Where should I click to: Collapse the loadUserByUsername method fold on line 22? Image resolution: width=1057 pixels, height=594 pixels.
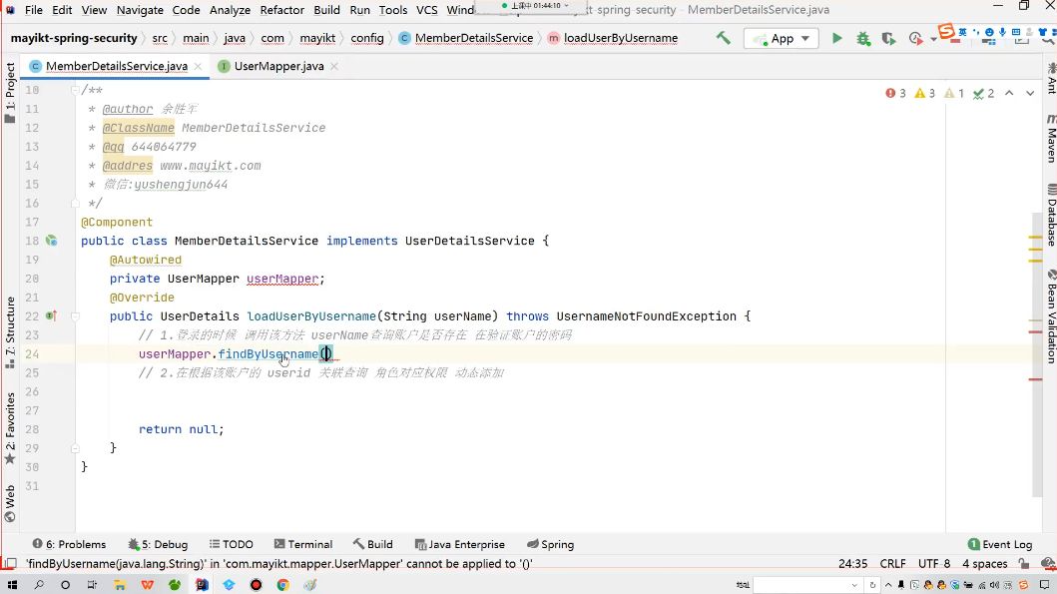click(75, 315)
